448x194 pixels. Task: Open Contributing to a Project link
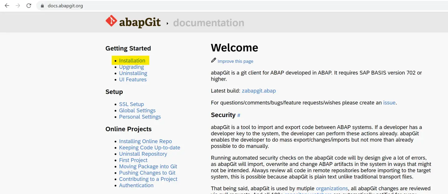(148, 179)
